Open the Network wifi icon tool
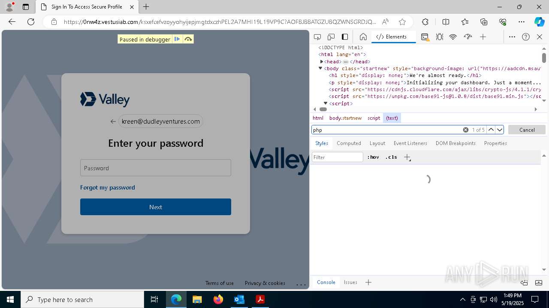549x308 pixels. (453, 37)
